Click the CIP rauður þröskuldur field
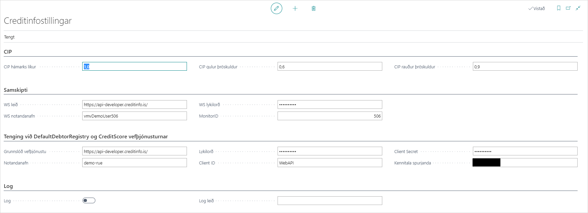The height and width of the screenshot is (213, 588). tap(525, 67)
